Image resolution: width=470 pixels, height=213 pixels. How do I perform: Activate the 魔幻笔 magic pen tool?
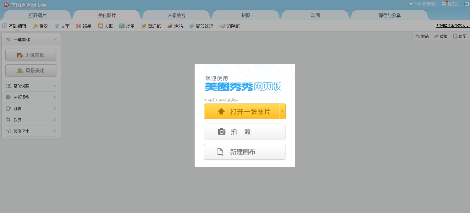point(151,26)
